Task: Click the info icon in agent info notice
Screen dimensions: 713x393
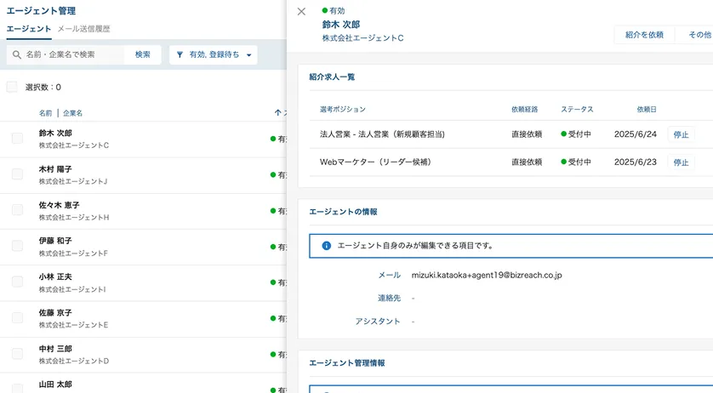Action: coord(326,246)
